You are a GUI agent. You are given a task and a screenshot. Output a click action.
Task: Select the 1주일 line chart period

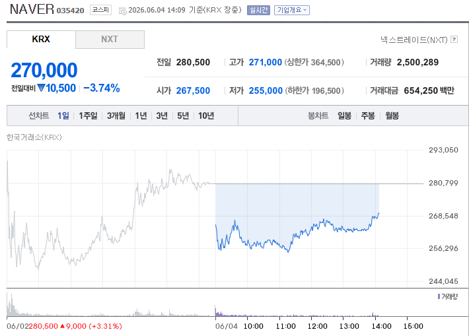pos(88,116)
